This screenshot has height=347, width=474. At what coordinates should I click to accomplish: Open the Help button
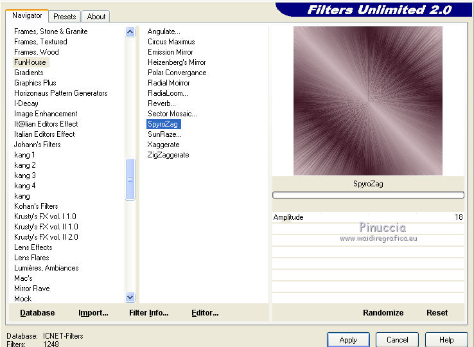point(446,340)
